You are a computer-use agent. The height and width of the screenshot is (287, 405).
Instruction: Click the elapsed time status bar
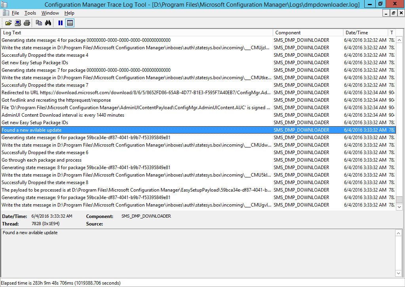(202, 283)
